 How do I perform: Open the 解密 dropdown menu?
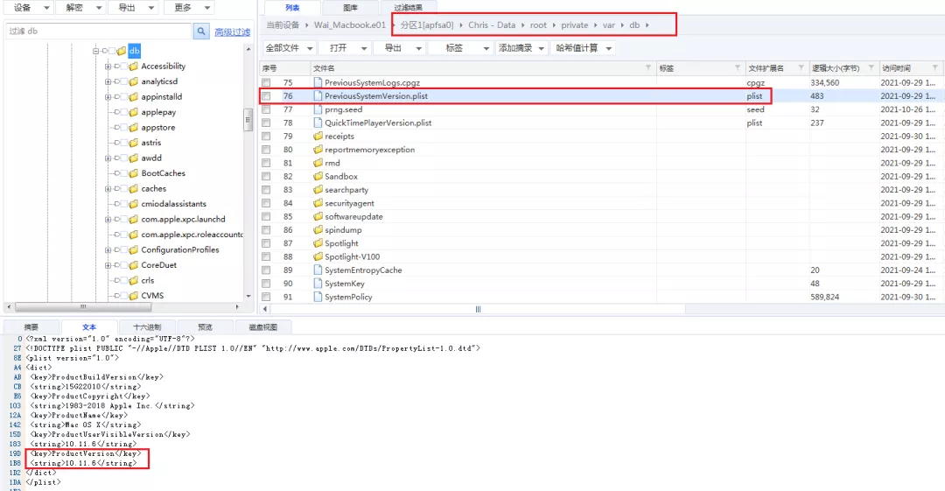click(x=81, y=7)
